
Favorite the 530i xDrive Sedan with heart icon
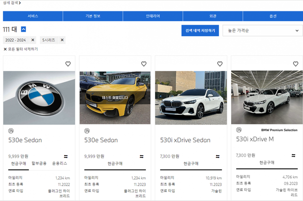220,64
